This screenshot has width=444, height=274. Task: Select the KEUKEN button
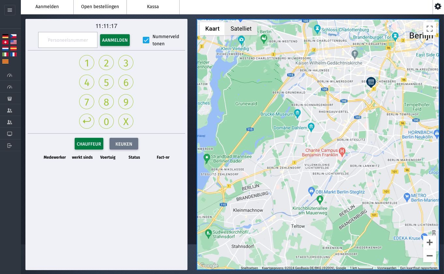[x=124, y=144]
